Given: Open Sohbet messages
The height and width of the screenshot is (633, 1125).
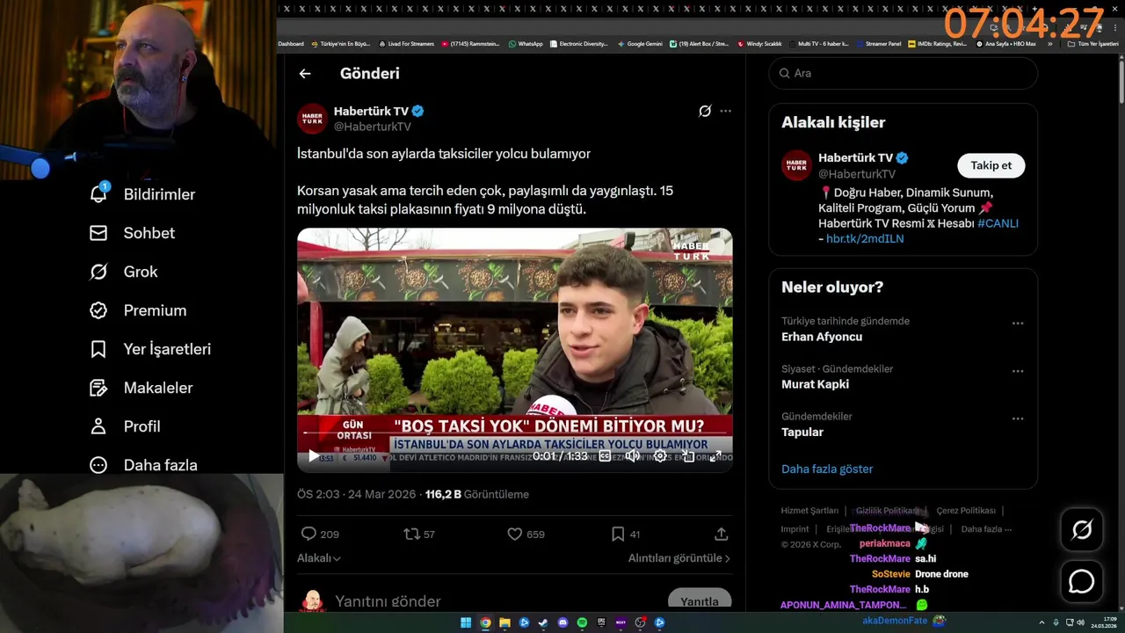Looking at the screenshot, I should (132, 233).
